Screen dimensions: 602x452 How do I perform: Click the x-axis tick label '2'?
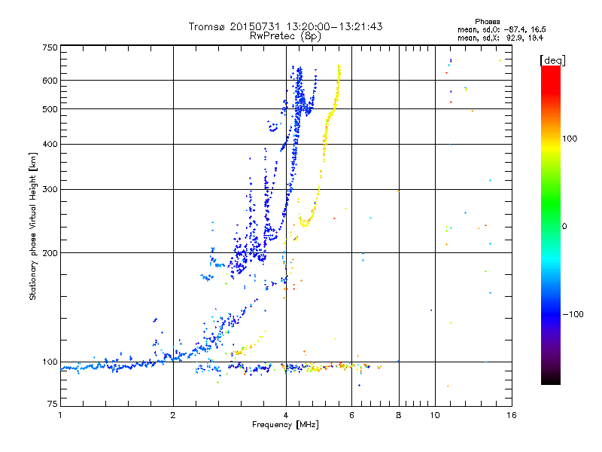(173, 415)
